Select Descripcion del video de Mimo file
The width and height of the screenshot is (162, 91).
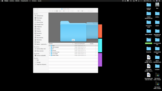coord(149,76)
